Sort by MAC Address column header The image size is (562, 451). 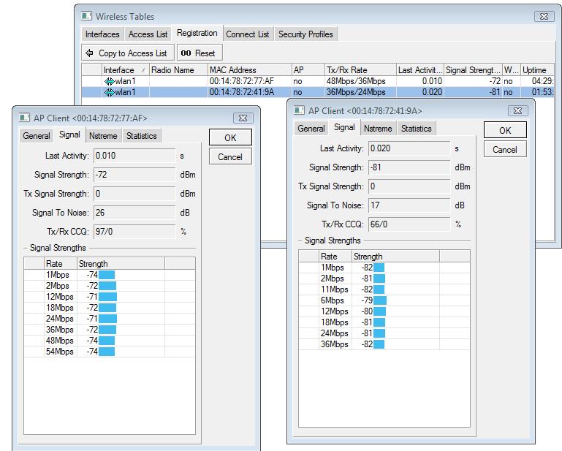pos(249,70)
